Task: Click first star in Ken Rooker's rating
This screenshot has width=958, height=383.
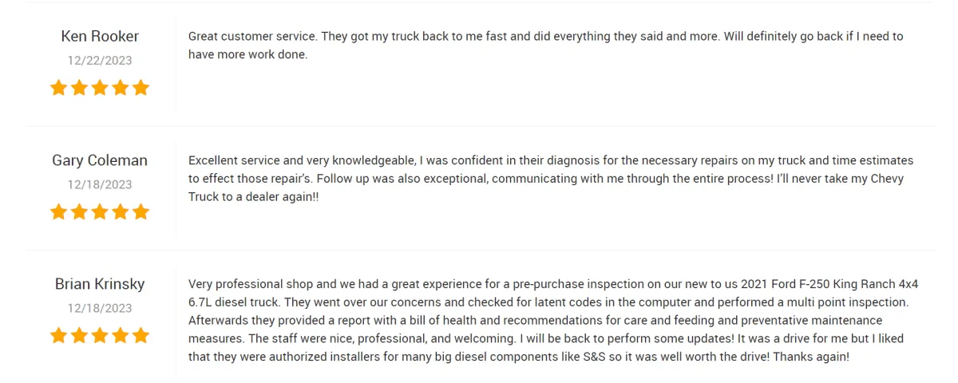Action: pyautogui.click(x=58, y=88)
